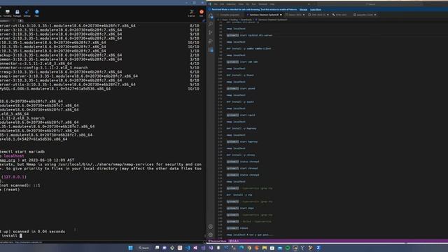Viewport: 448px width, 252px height.
Task: Open Zoom icon in taskbar
Action: coord(318,248)
